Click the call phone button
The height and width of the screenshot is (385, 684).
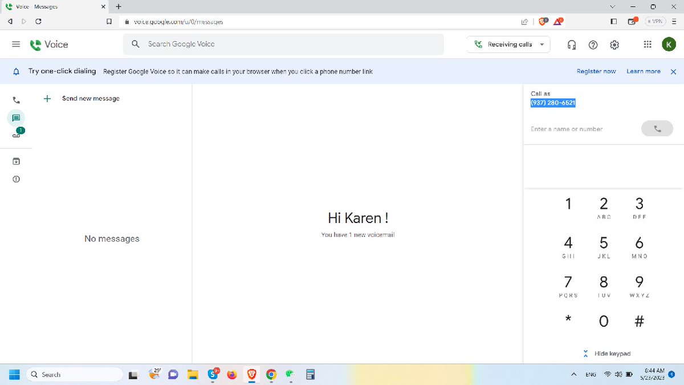657,129
